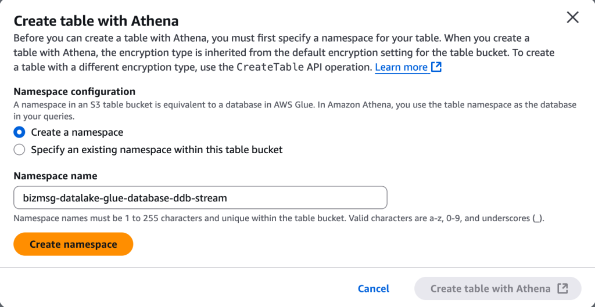The height and width of the screenshot is (307, 595).
Task: Cancel the table creation dialog
Action: 374,288
